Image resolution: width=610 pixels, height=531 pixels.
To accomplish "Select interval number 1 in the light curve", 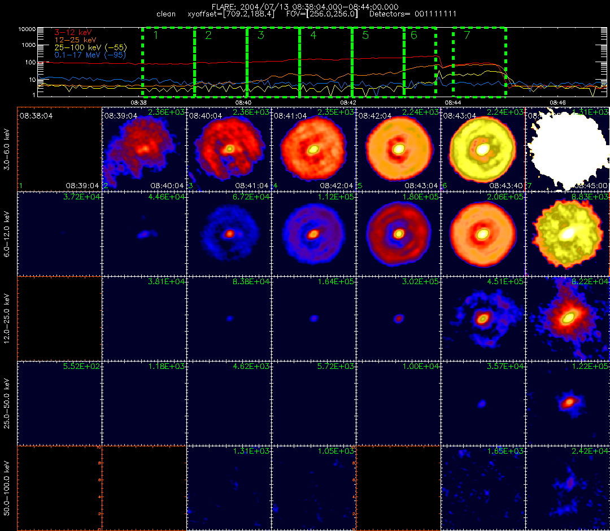I will [x=168, y=62].
